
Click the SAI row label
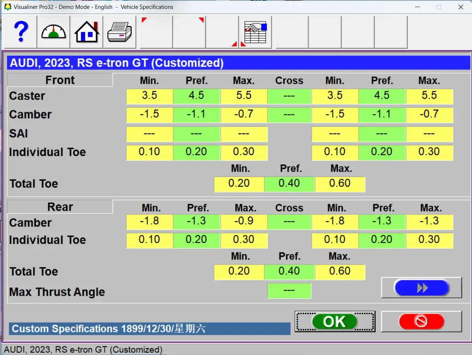19,133
